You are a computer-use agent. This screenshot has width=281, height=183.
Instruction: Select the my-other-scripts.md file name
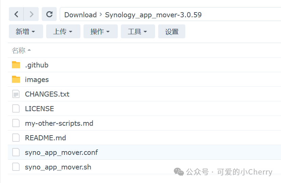point(59,123)
